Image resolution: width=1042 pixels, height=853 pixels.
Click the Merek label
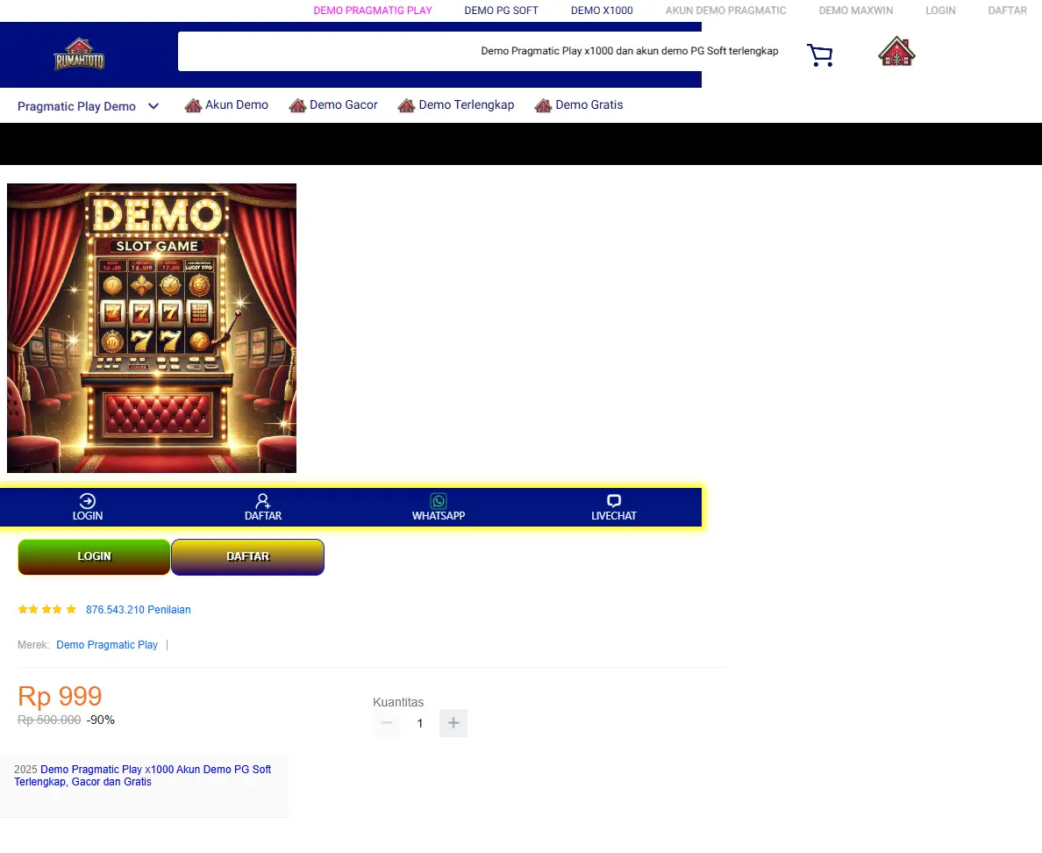(x=33, y=645)
